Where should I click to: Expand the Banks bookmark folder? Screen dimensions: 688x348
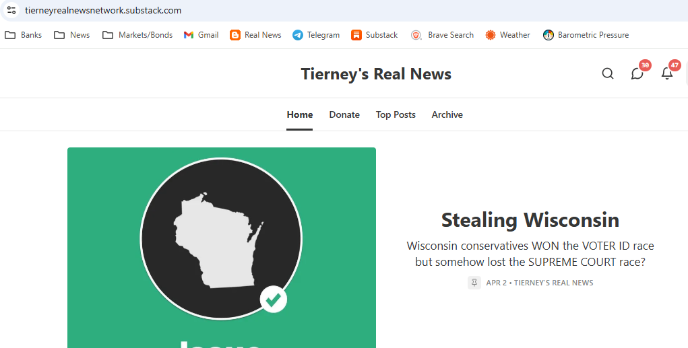(24, 35)
